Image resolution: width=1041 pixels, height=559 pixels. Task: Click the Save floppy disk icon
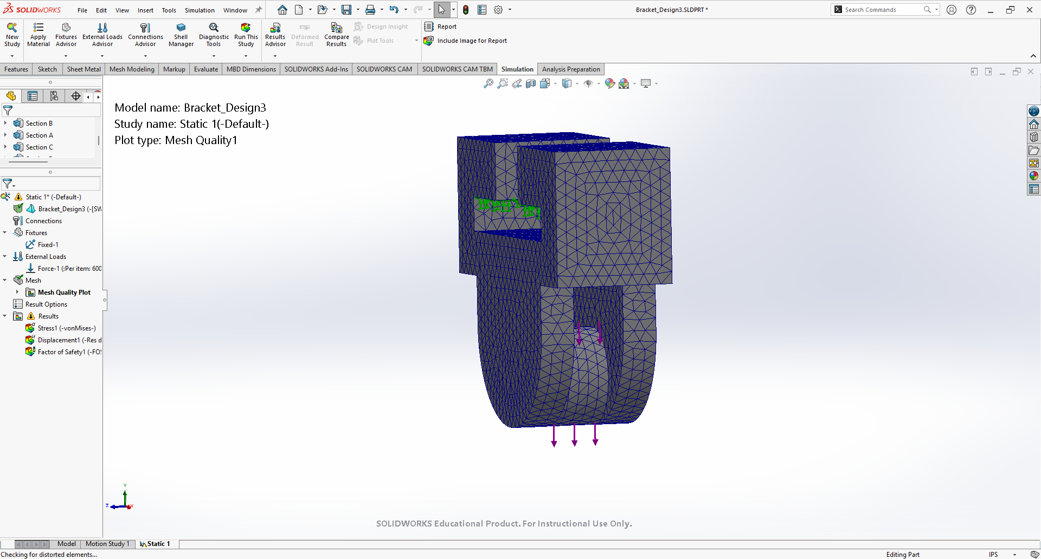pyautogui.click(x=346, y=10)
